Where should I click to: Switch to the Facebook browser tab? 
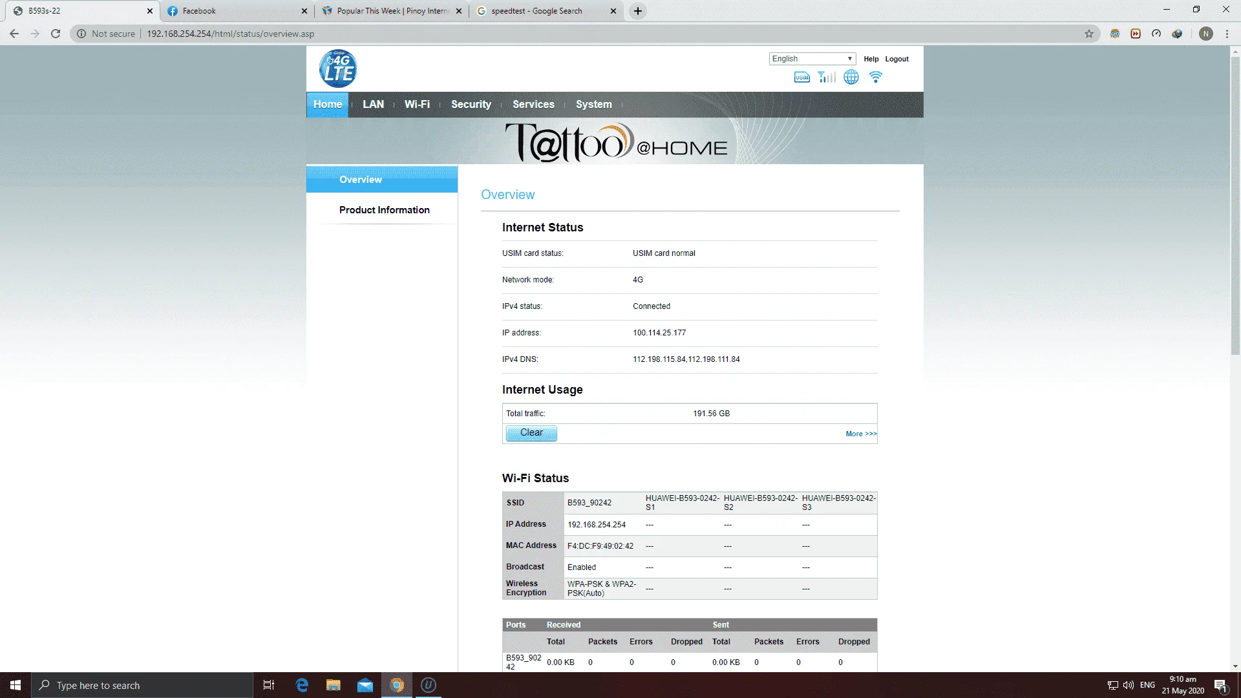[x=237, y=11]
